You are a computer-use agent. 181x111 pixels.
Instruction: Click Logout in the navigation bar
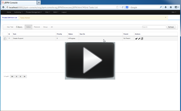pos(64,12)
